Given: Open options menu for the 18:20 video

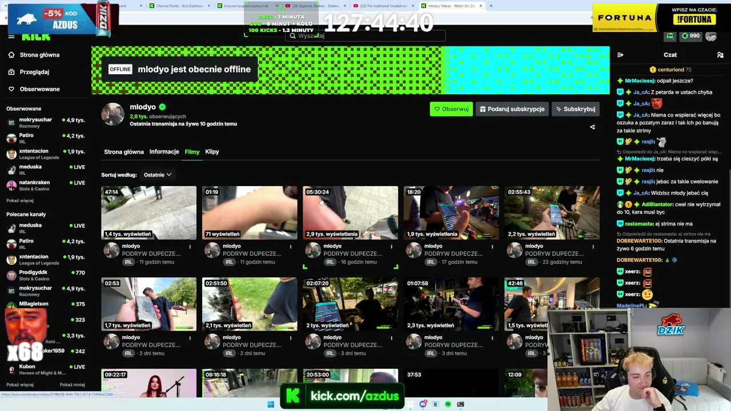Looking at the screenshot, I should coord(492,247).
